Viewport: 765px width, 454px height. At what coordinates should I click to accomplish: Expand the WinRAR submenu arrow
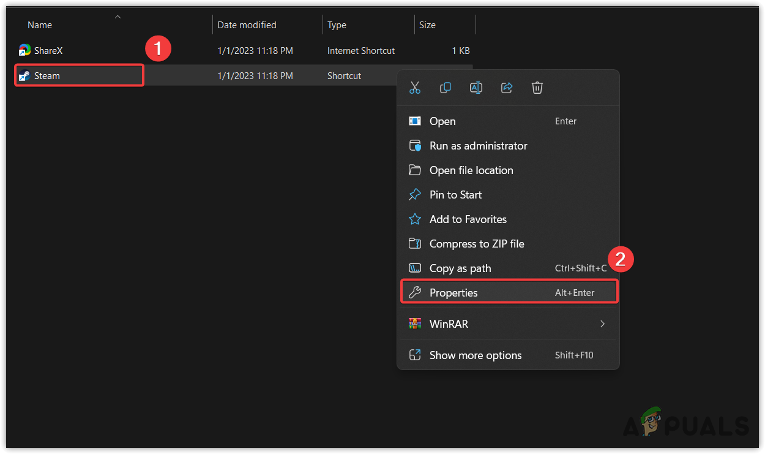click(602, 323)
